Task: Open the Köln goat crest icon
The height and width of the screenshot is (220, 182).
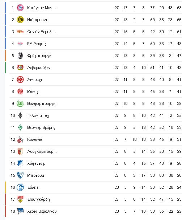Action: (x=20, y=139)
